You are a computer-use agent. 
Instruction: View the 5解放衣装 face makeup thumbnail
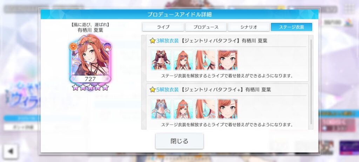[x=228, y=109]
